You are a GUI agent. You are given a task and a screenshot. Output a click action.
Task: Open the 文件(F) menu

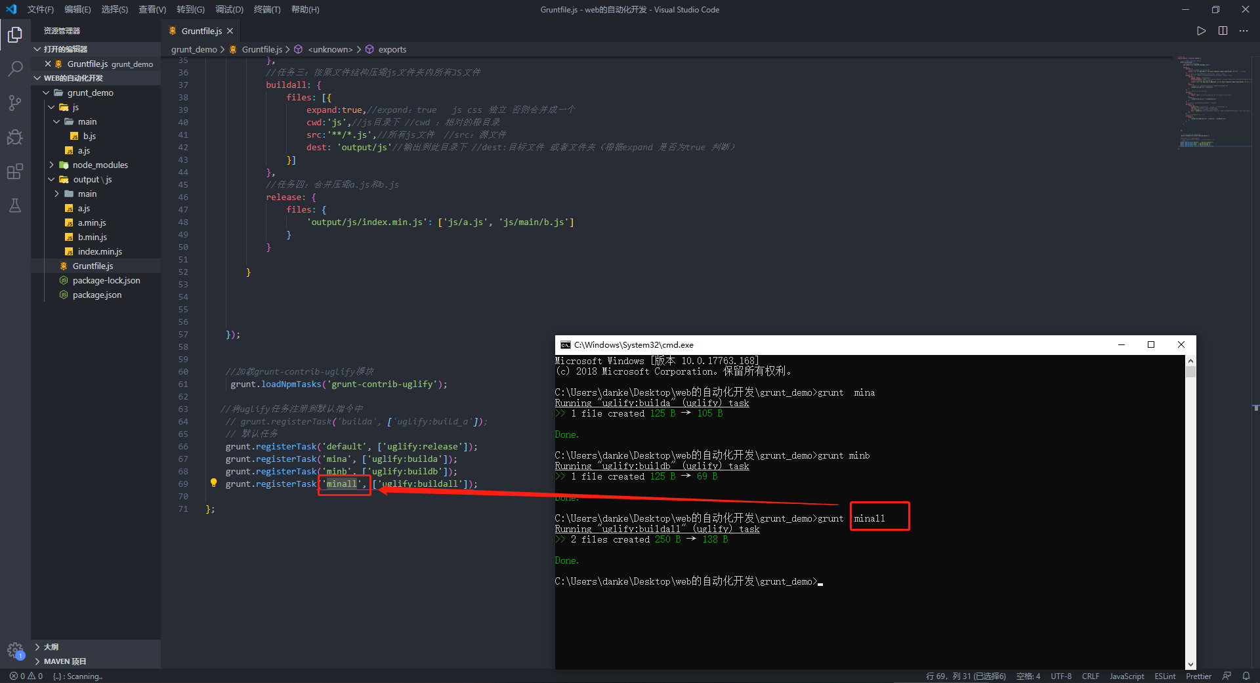click(x=41, y=9)
